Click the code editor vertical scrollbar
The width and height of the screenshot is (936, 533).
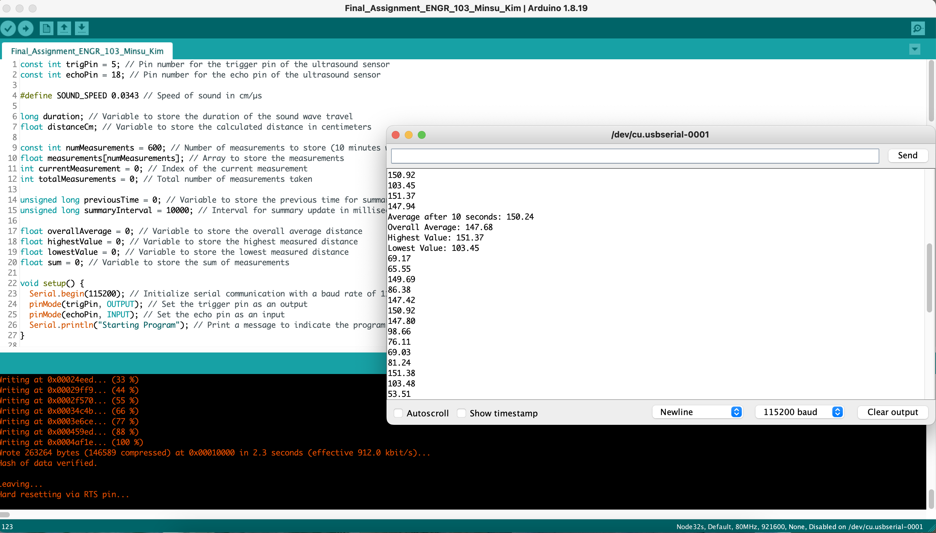pyautogui.click(x=931, y=92)
